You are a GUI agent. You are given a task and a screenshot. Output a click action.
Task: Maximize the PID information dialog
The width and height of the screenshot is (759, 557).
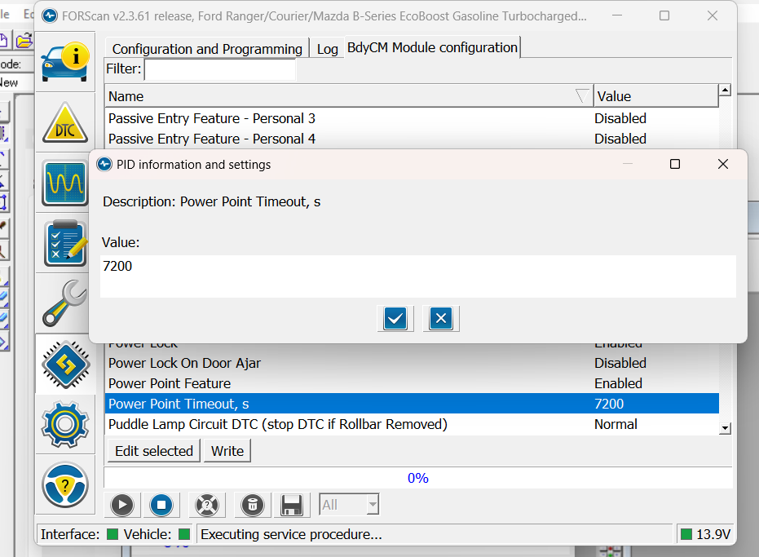(675, 164)
